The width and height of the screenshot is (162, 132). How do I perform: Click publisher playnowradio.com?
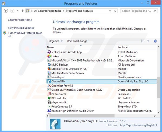tap(129, 102)
